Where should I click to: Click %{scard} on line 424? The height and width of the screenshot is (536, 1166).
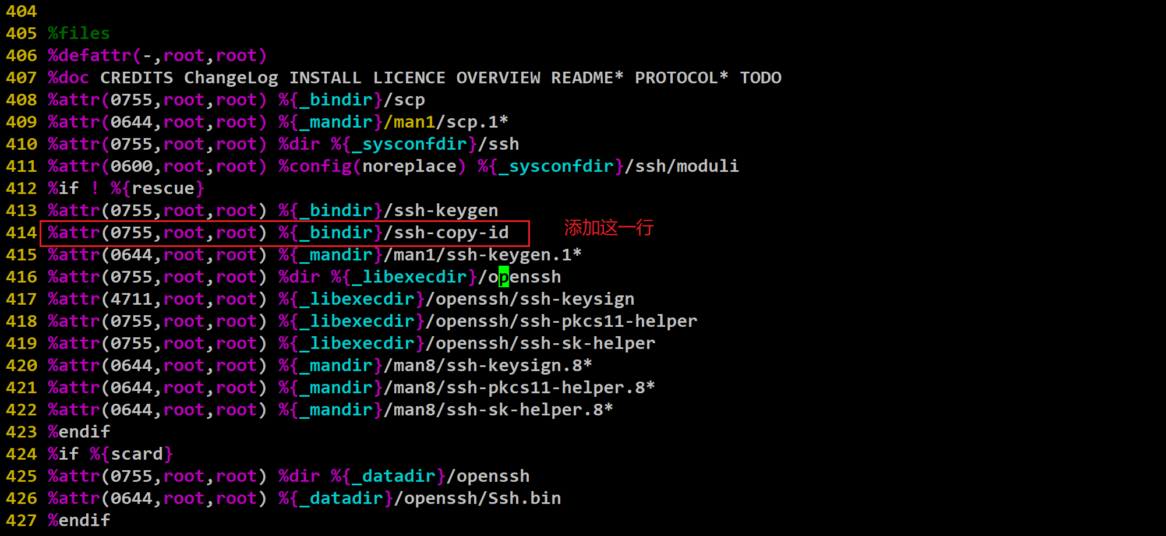coord(131,454)
